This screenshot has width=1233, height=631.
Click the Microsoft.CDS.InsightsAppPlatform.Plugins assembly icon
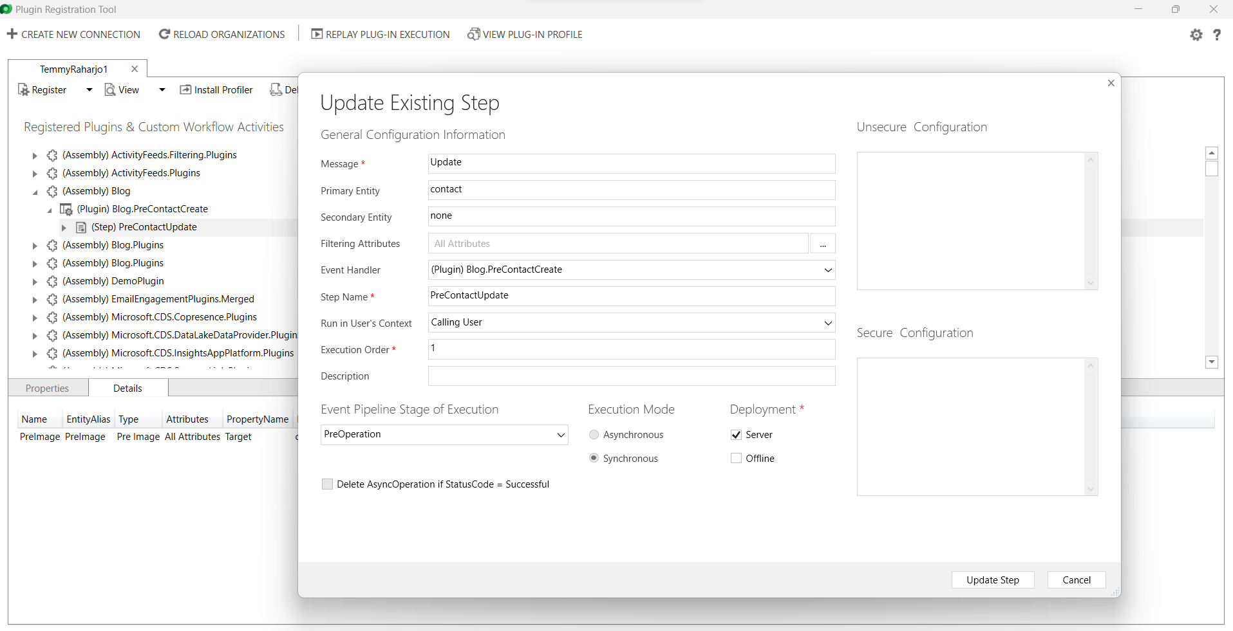click(52, 353)
